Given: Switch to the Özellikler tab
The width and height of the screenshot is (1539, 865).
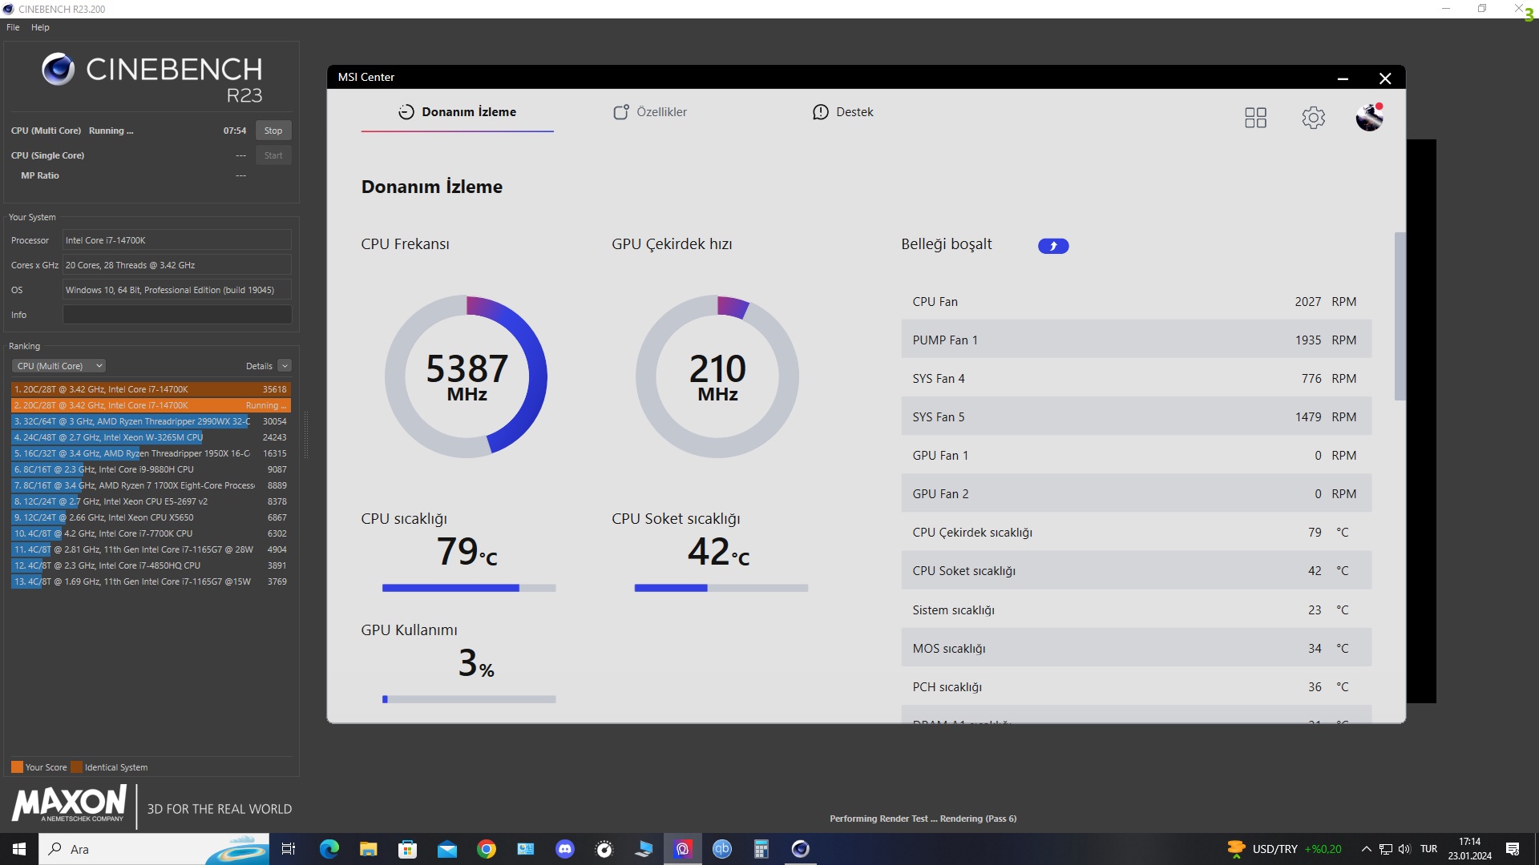Looking at the screenshot, I should (650, 112).
